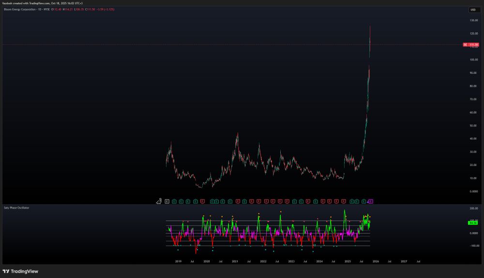Screen dimensions: 484x278
Task: Click the 2021 label on time axis
Action: (235, 262)
